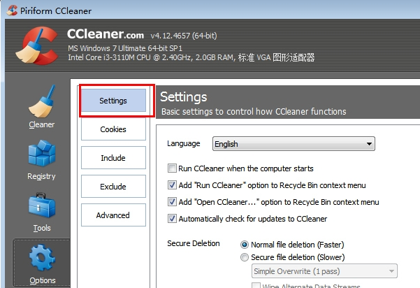Expand the Simple Overwrite passes dropdown
420x288 pixels.
(x=324, y=271)
